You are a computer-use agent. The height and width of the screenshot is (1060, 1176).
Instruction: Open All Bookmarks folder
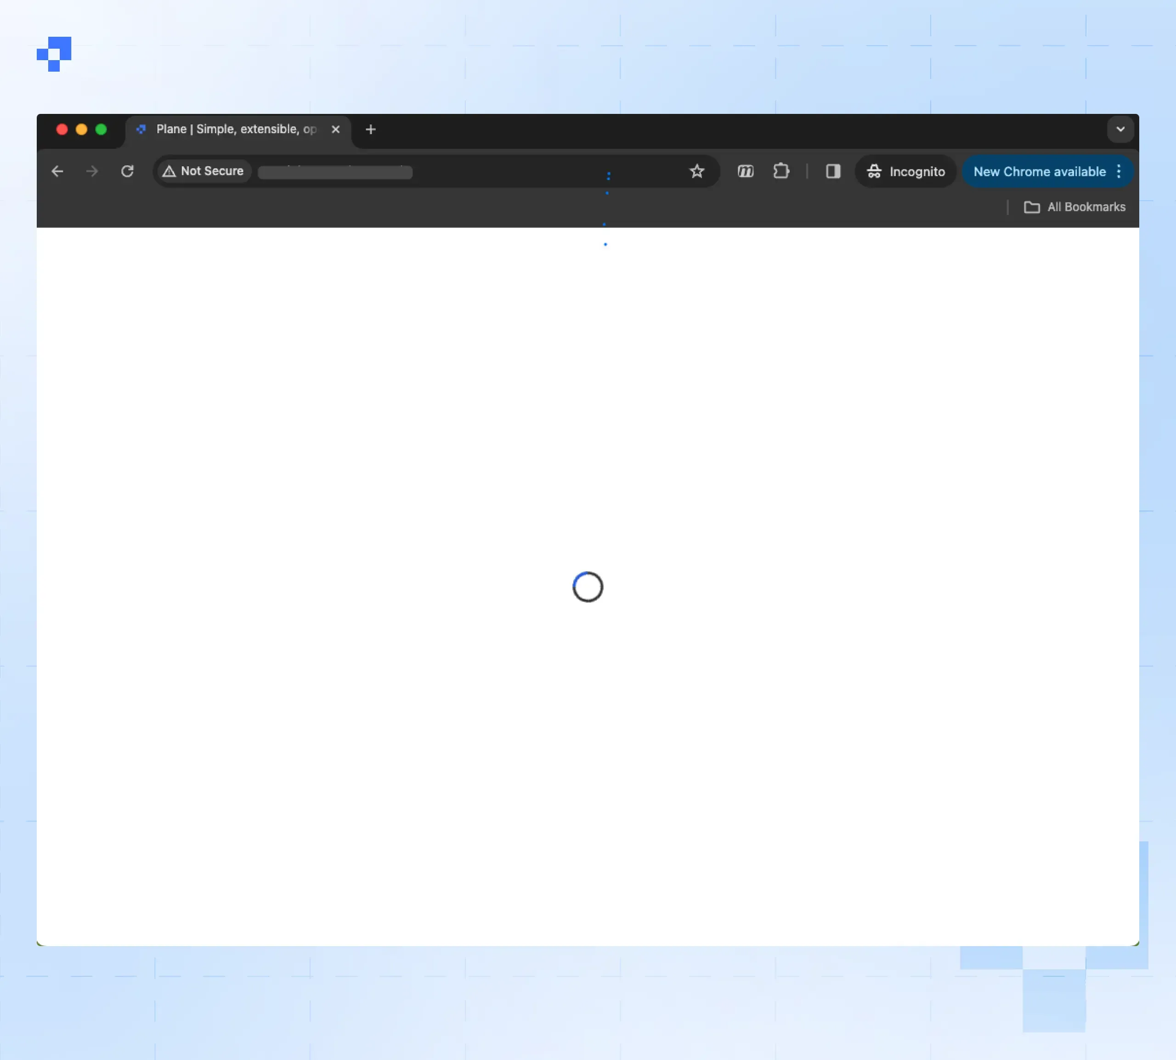1074,207
